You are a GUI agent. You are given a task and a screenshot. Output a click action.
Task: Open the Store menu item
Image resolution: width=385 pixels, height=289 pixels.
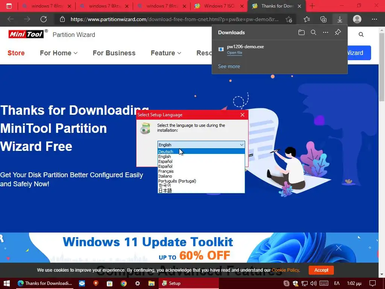pyautogui.click(x=16, y=53)
